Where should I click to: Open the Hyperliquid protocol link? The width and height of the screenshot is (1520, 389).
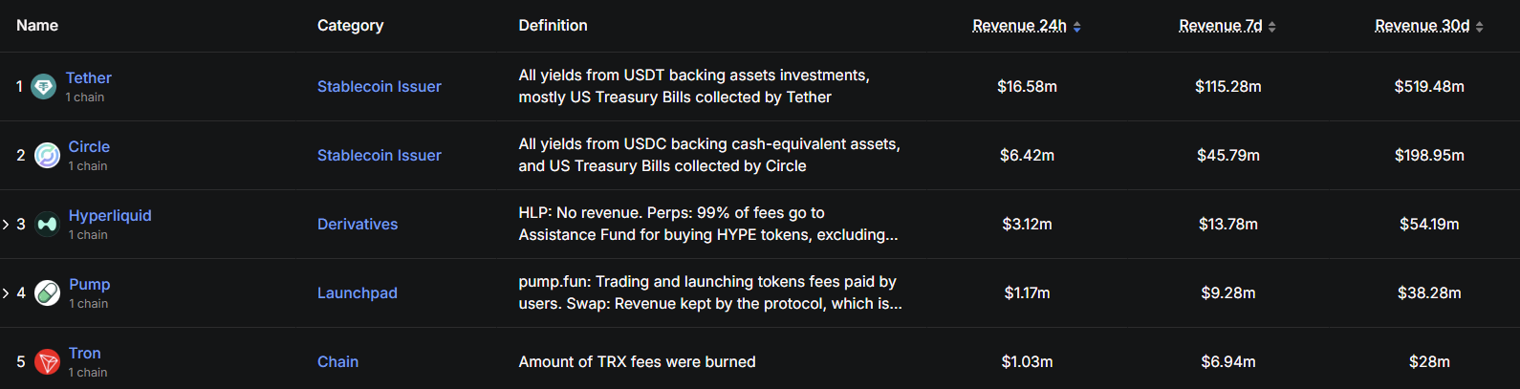110,216
